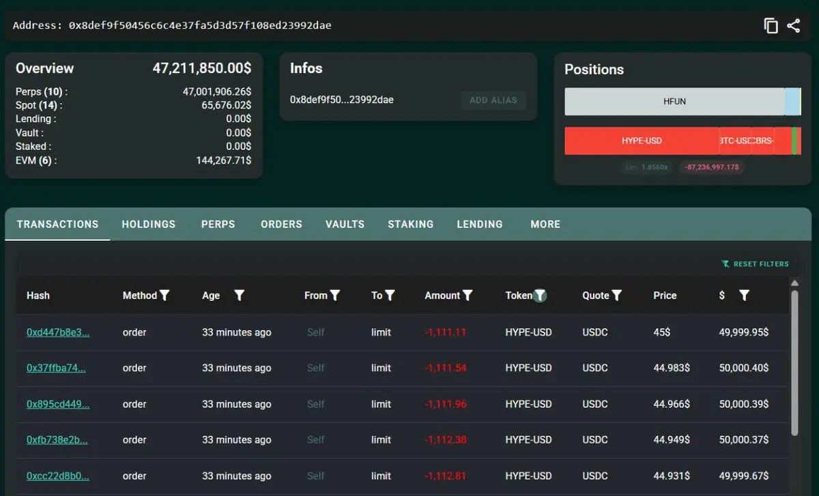Open transaction hash 0x37ffba74...

tap(56, 368)
